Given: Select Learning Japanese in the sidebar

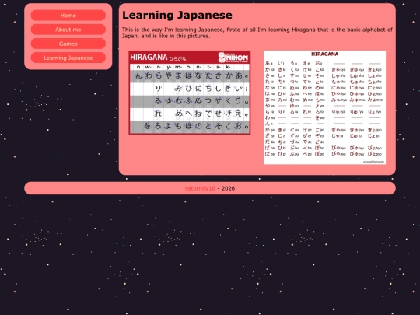Looking at the screenshot, I should [x=68, y=58].
